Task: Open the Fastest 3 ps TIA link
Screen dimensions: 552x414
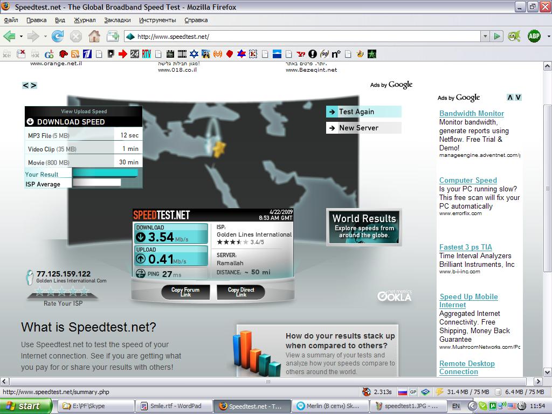Action: [x=465, y=247]
